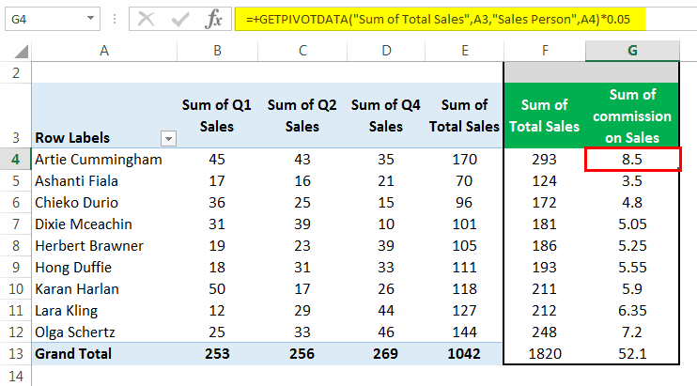Image resolution: width=697 pixels, height=386 pixels.
Task: Open the Row Labels filter dropdown
Action: coord(168,139)
